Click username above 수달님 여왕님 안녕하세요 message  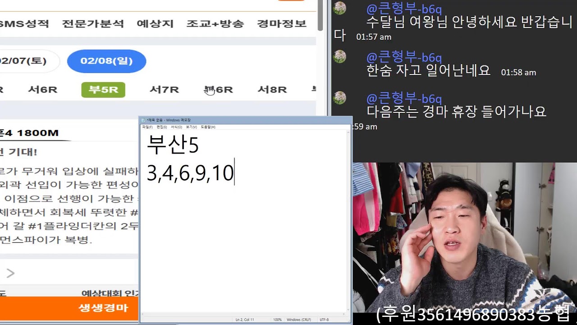click(404, 9)
